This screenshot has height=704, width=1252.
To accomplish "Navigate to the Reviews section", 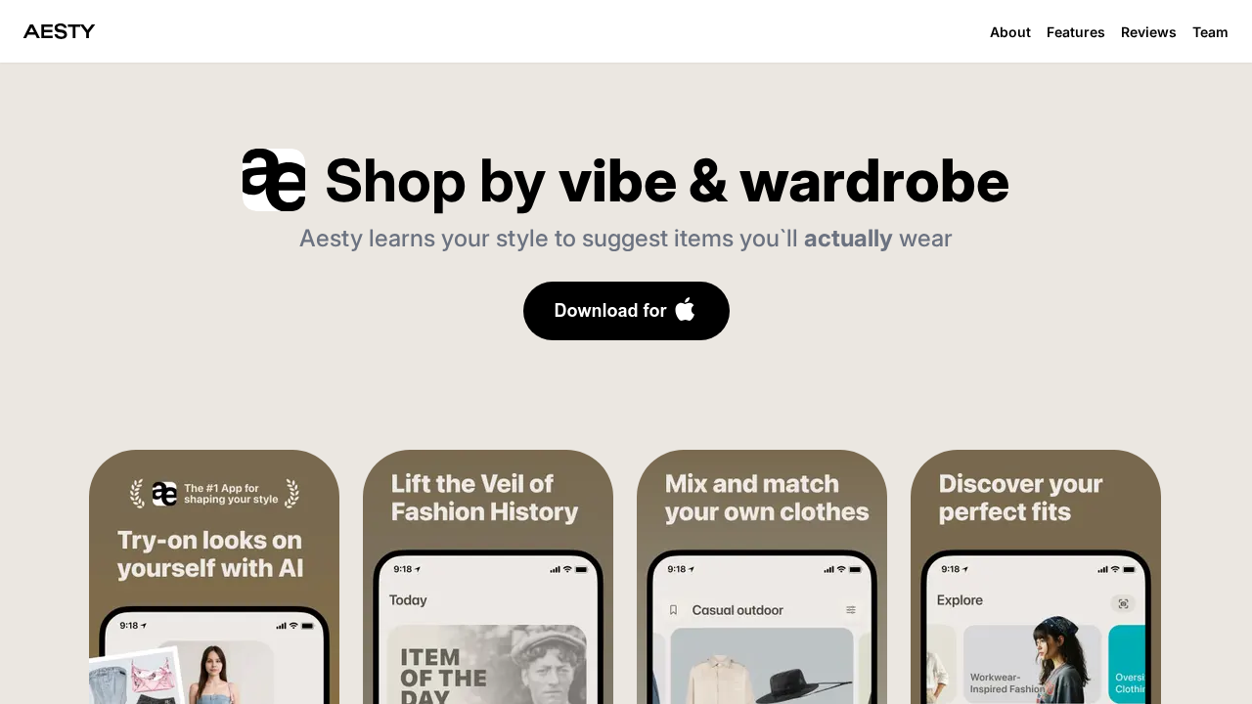I will (1148, 32).
